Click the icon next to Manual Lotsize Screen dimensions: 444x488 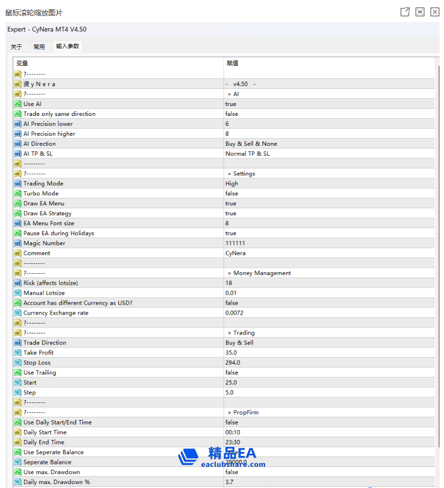(x=18, y=293)
